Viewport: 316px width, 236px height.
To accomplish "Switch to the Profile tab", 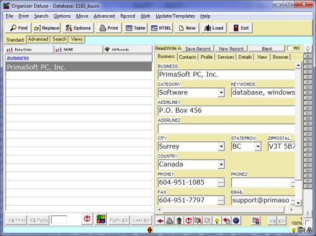I will (x=207, y=57).
